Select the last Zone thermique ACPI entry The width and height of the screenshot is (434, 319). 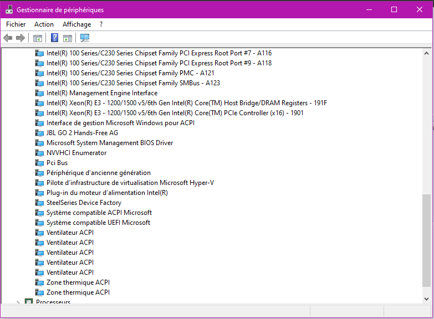click(x=78, y=292)
